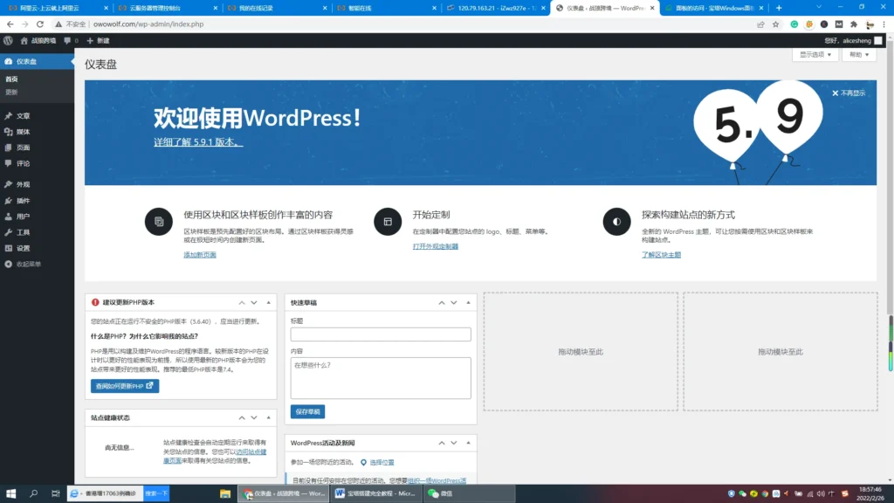Move the PHP update widget up
The image size is (894, 503).
pos(242,303)
